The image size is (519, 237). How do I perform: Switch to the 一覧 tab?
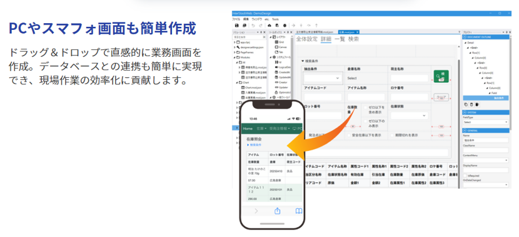340,39
